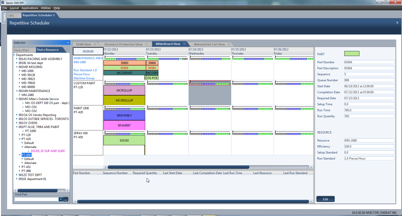Click the Run Quantity field
The image size is (402, 216).
[x=369, y=116]
